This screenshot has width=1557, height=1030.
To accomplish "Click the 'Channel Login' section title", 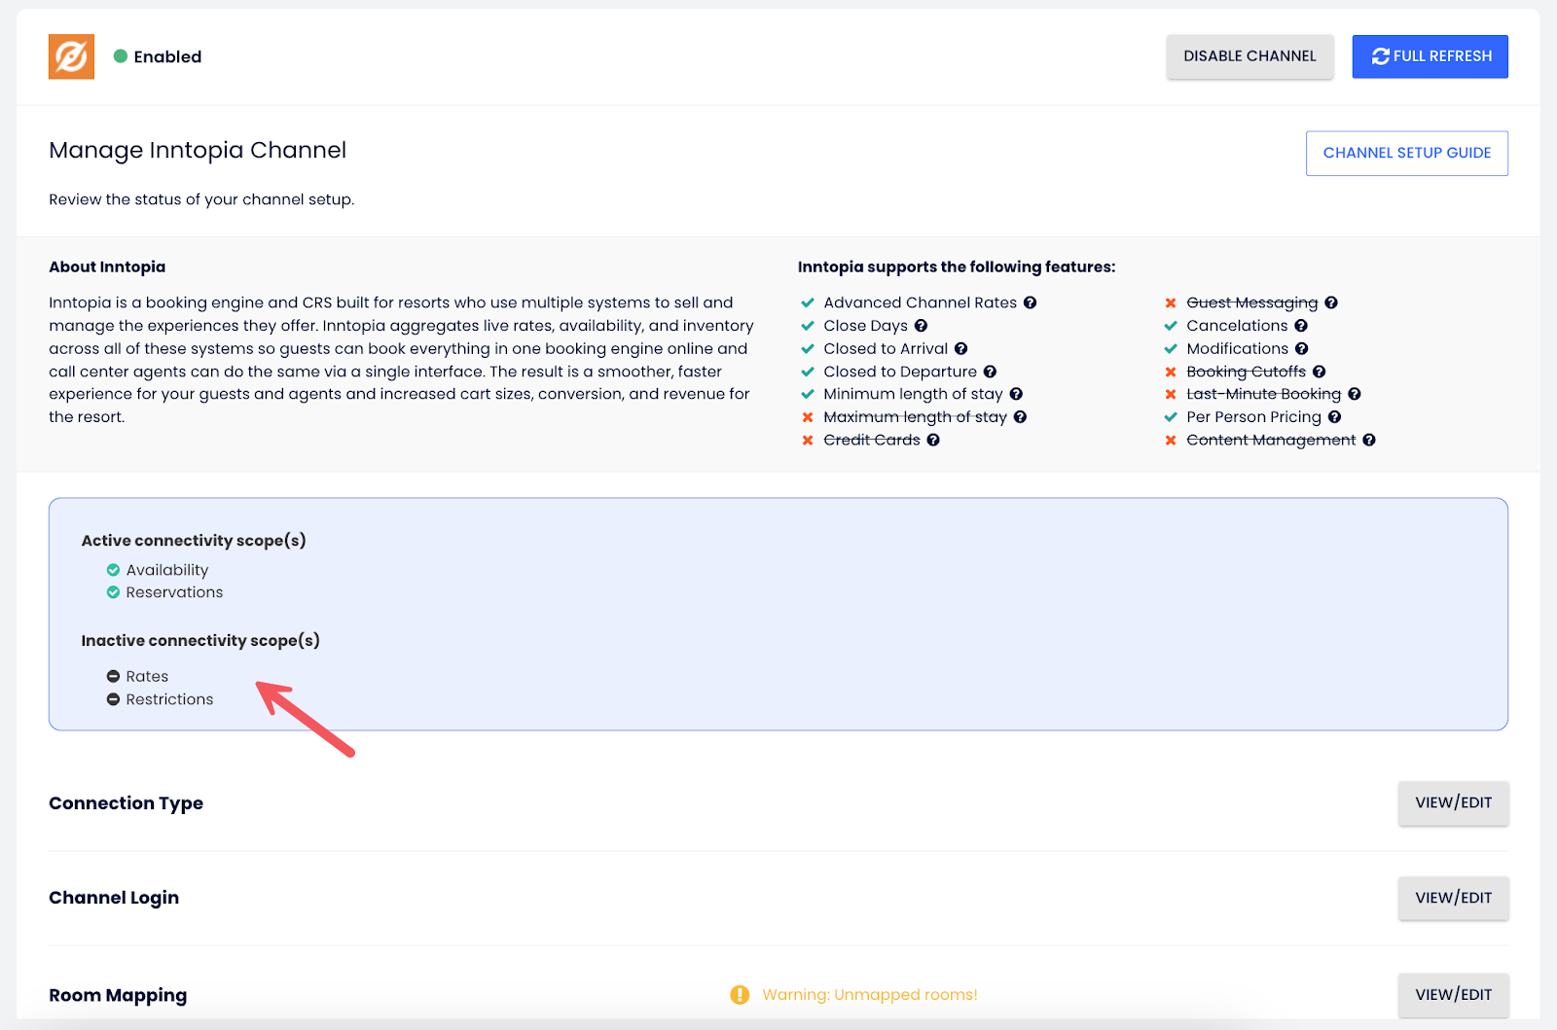I will pyautogui.click(x=114, y=898).
